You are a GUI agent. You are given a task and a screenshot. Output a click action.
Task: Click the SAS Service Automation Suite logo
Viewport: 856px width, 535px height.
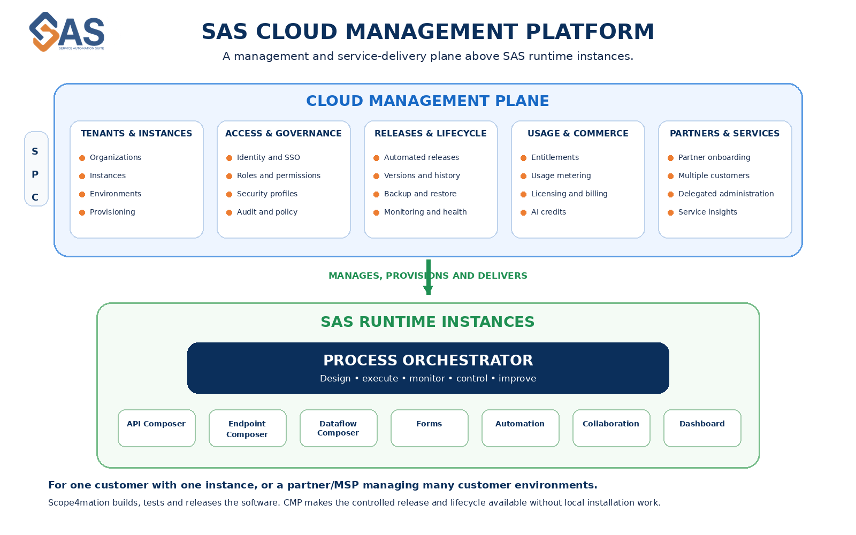click(67, 32)
